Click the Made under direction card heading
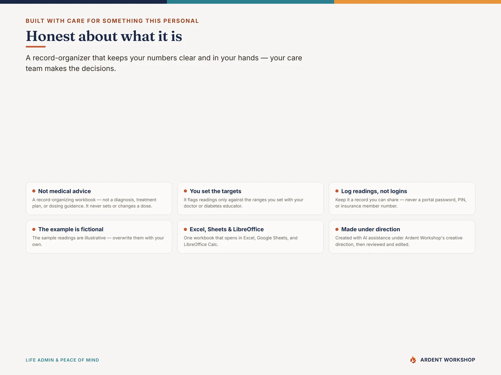This screenshot has width=501, height=375. 371,229
